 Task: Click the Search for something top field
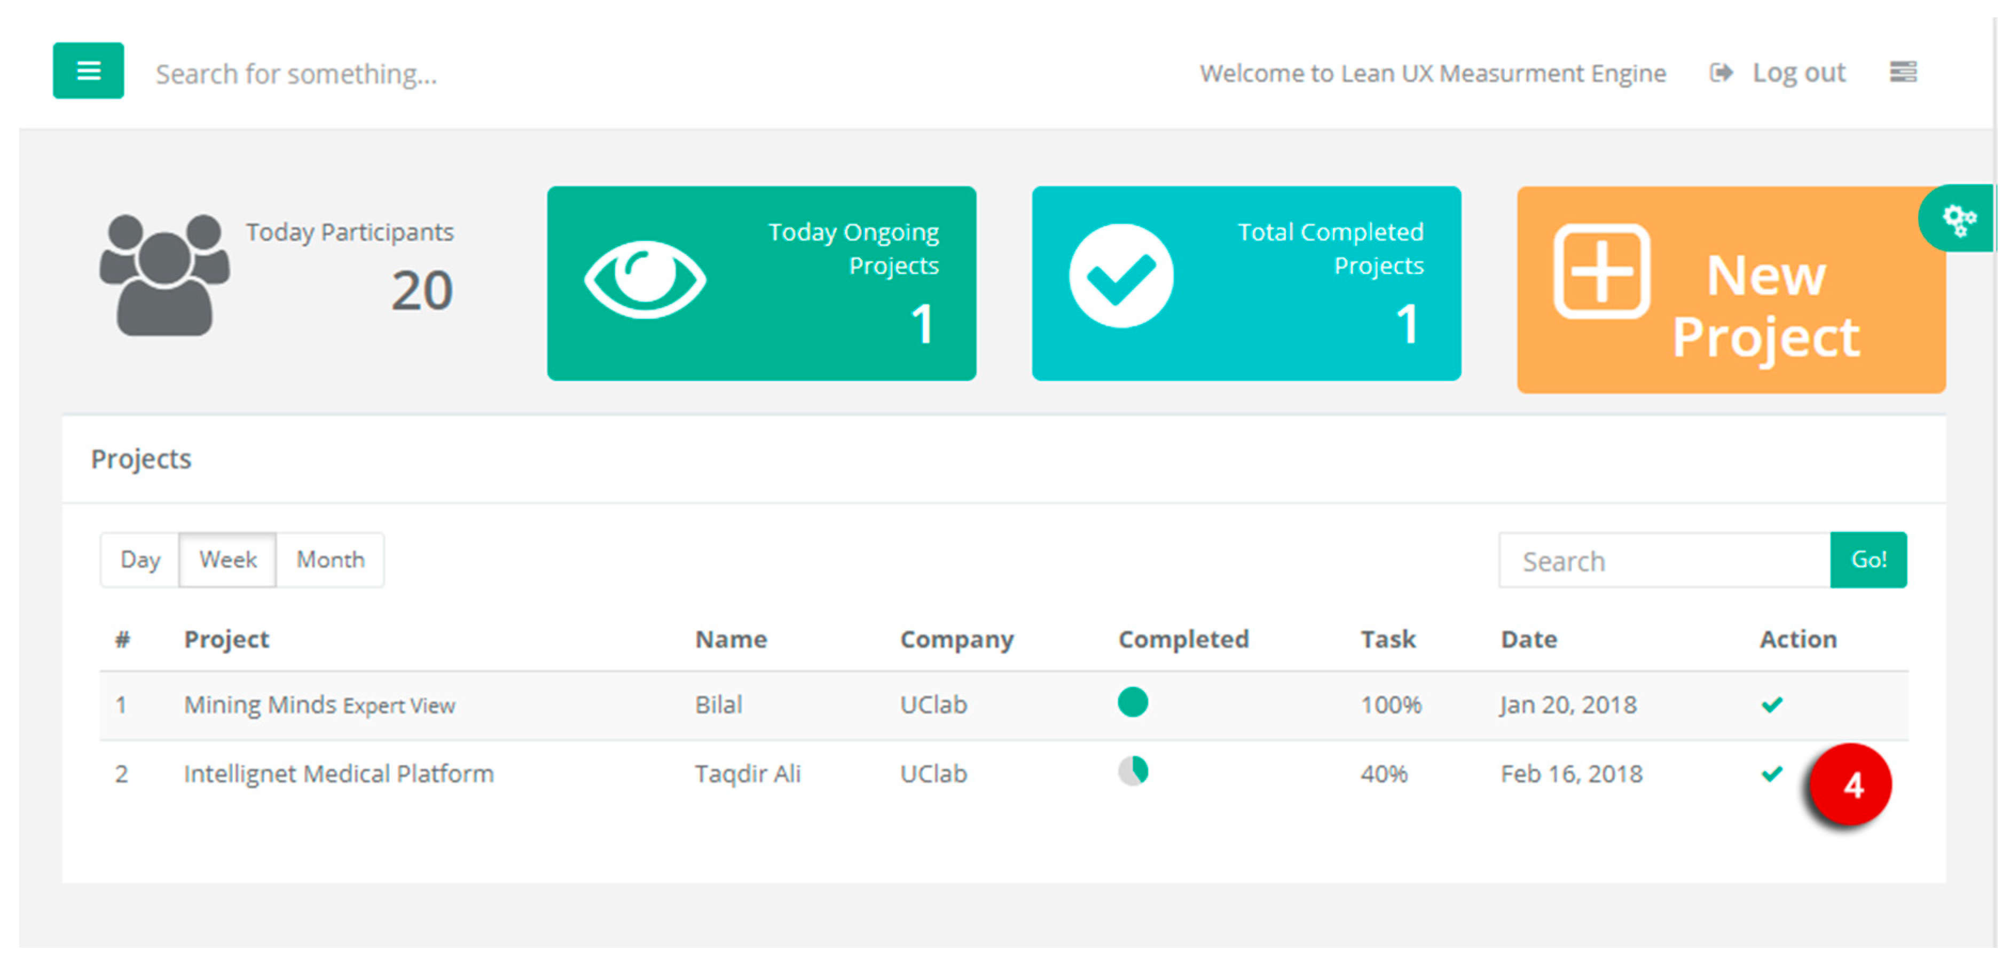pos(297,74)
